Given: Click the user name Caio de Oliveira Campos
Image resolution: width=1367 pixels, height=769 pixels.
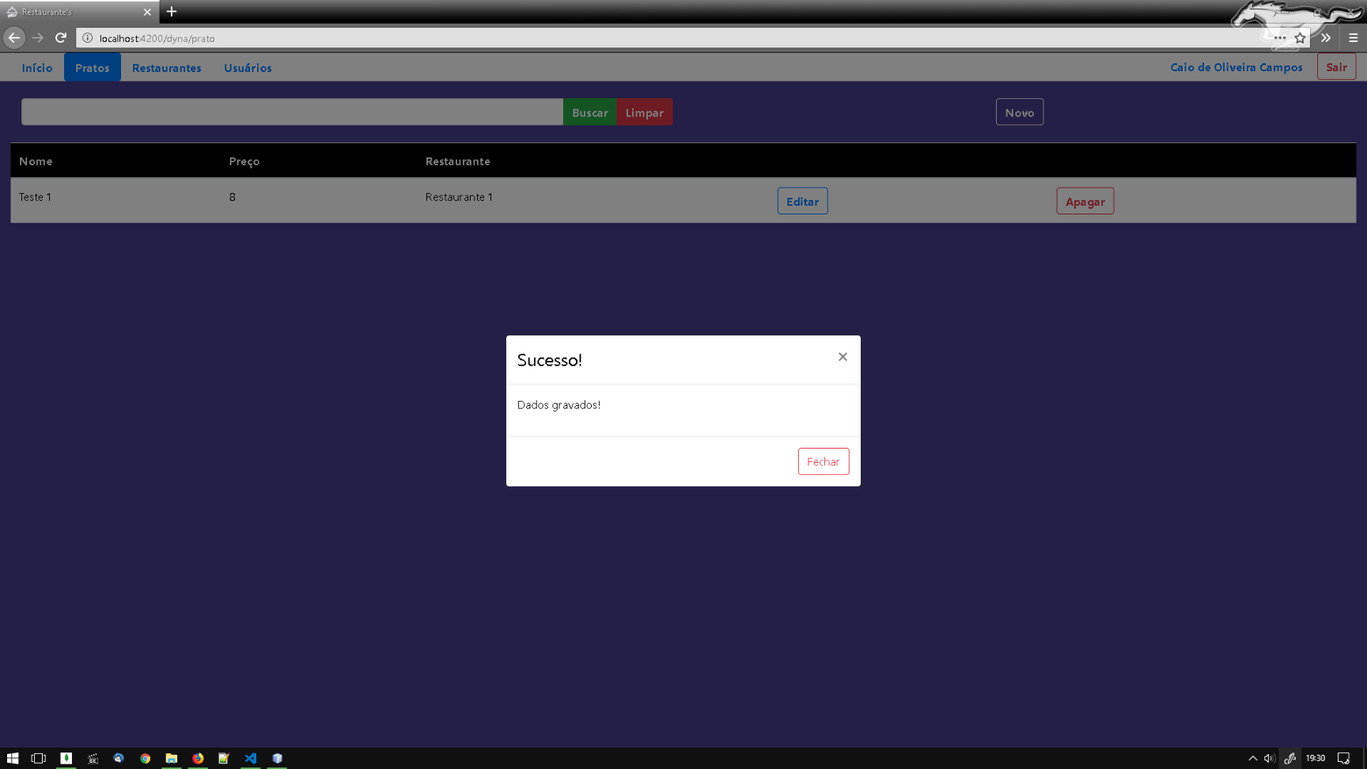Looking at the screenshot, I should [x=1236, y=67].
